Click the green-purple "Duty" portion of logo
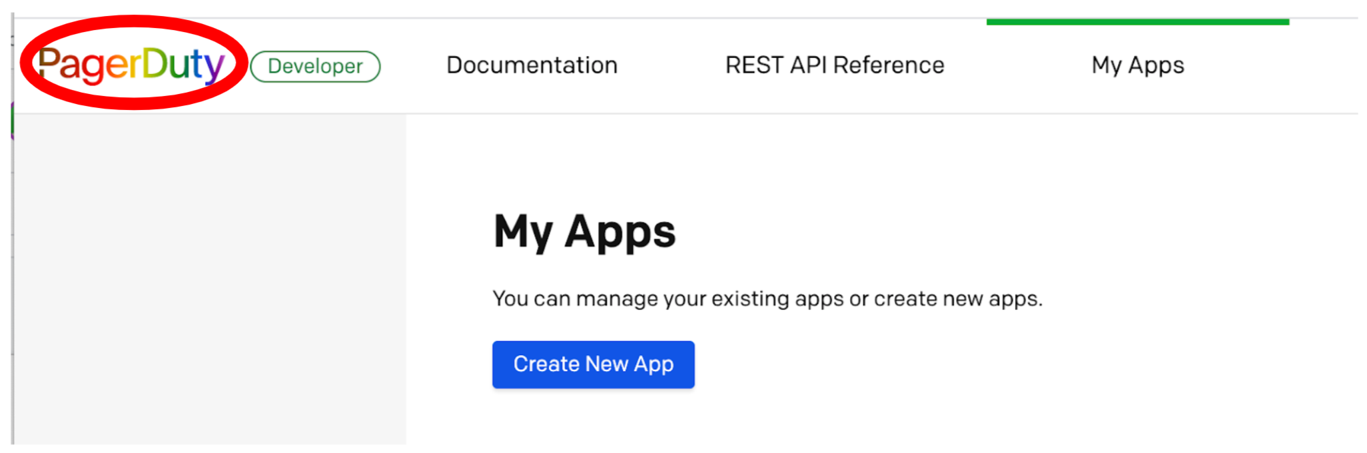 [184, 66]
